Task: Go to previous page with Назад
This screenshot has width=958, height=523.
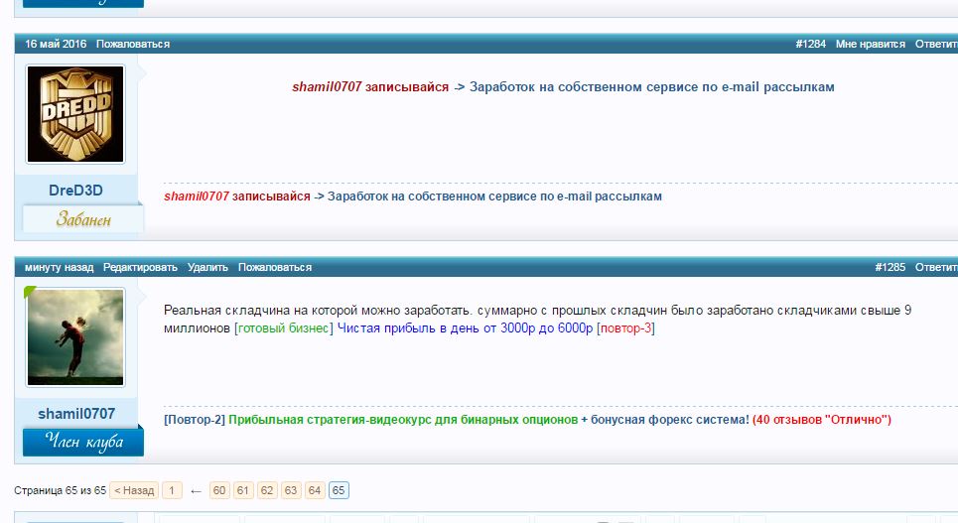Action: click(x=133, y=490)
